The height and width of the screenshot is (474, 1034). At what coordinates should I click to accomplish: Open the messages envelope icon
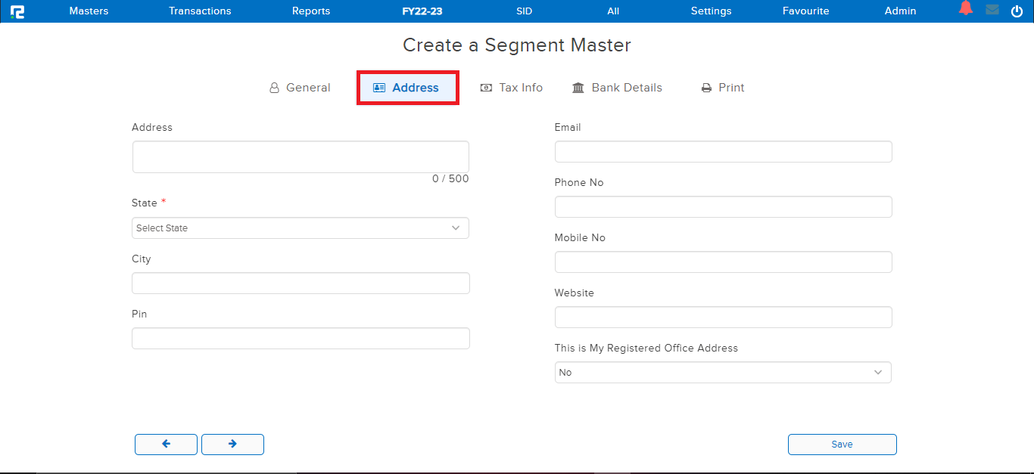(x=992, y=11)
